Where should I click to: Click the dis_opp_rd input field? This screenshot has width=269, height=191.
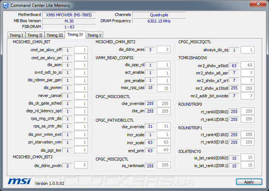point(164,65)
